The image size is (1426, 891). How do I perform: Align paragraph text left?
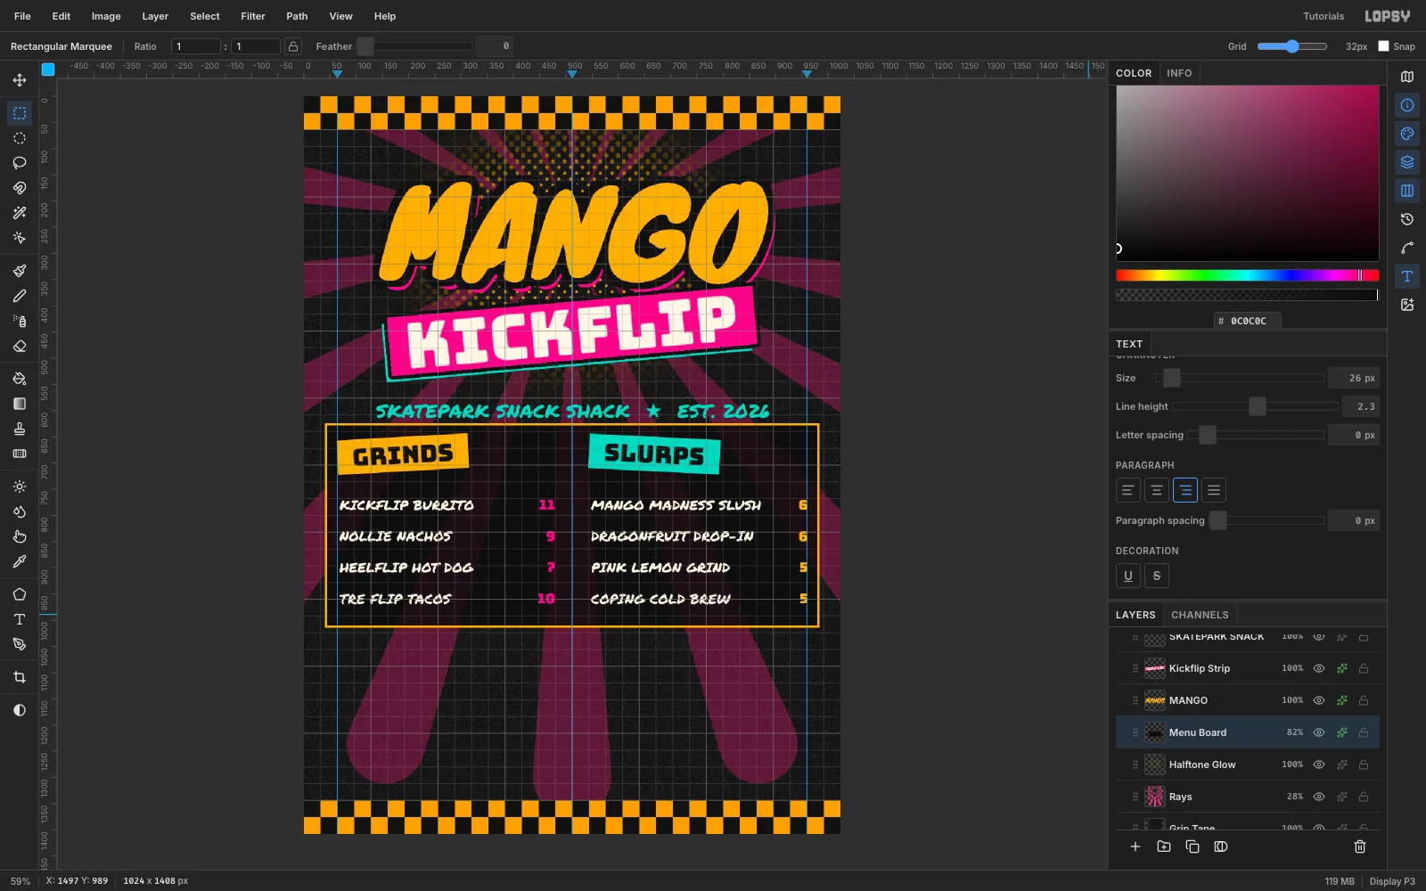click(1128, 490)
